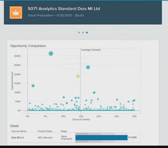This screenshot has width=168, height=148.
Task: Select the largest teal bubble above 3000K
Action: coord(51,54)
